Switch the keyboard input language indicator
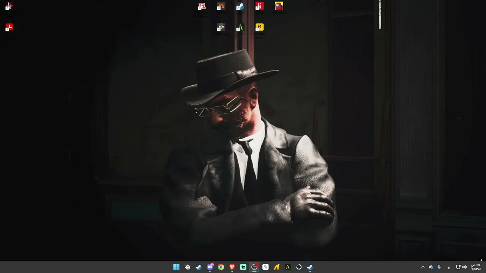 pos(449,267)
